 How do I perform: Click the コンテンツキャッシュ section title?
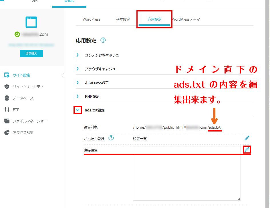pos(102,55)
